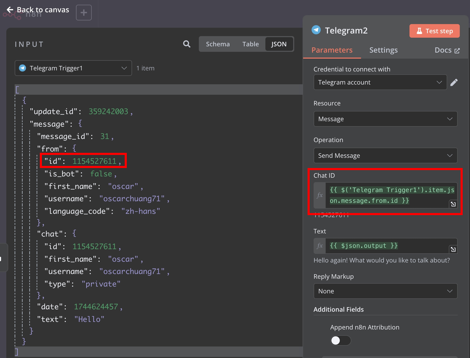Viewport: 470px width, 358px height.
Task: Switch to the Table view
Action: (250, 44)
